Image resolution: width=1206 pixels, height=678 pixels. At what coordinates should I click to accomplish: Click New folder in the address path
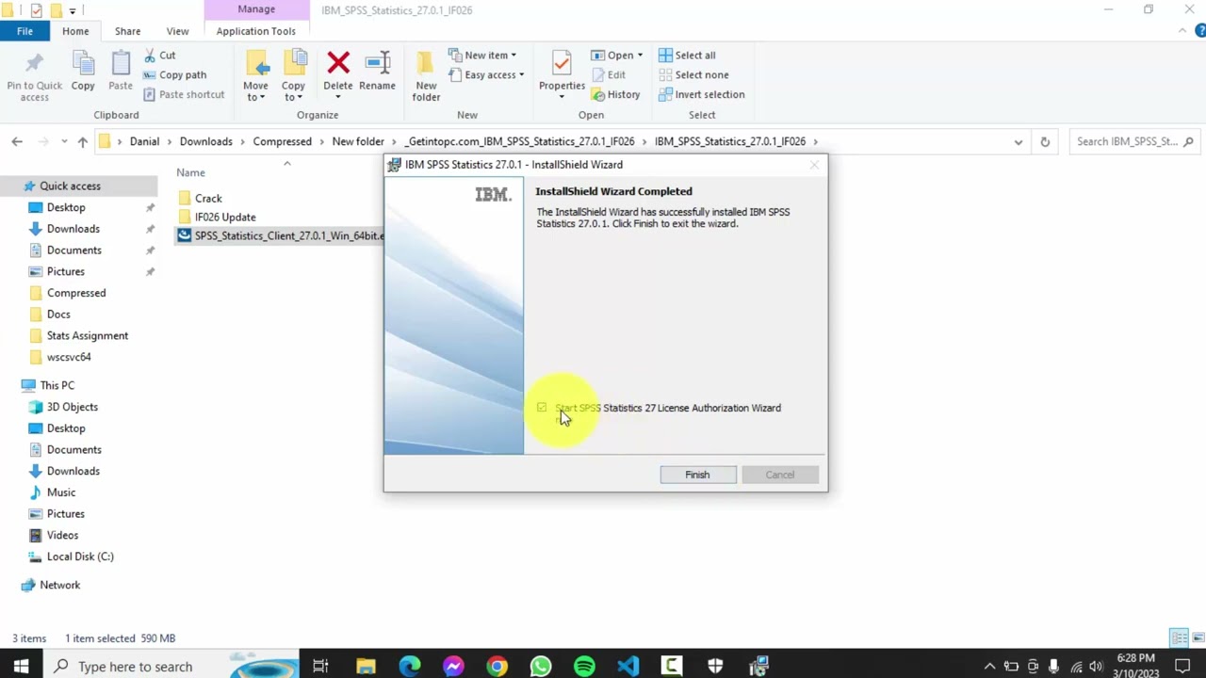point(358,141)
